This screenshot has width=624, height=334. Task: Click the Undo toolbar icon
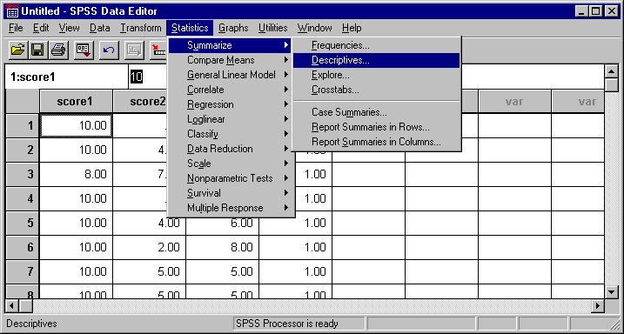[x=109, y=50]
